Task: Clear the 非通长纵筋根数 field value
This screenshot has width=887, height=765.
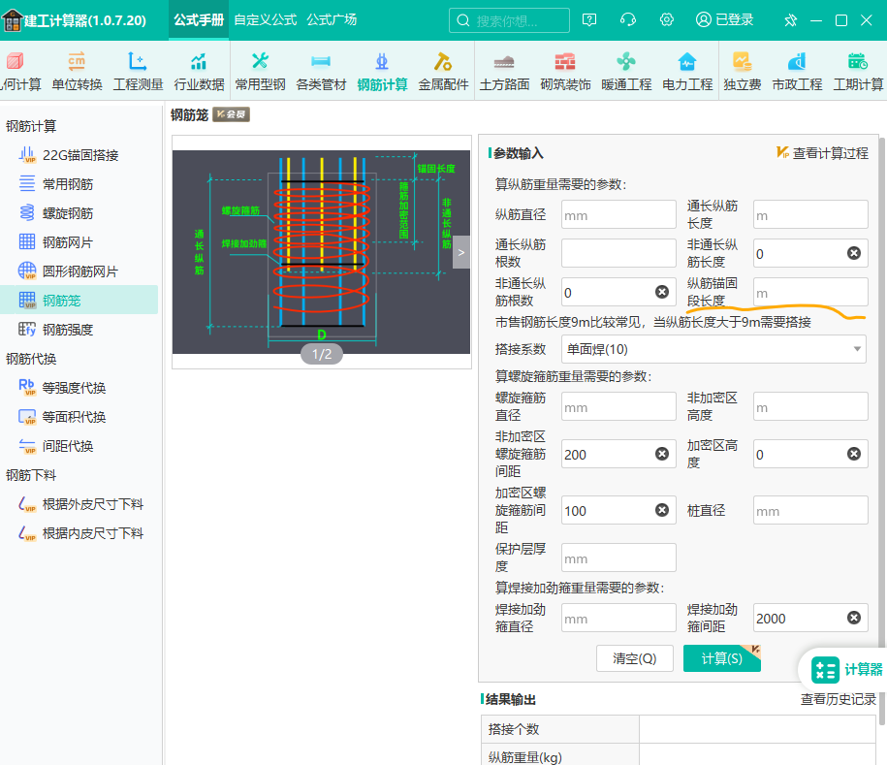Action: coord(662,292)
